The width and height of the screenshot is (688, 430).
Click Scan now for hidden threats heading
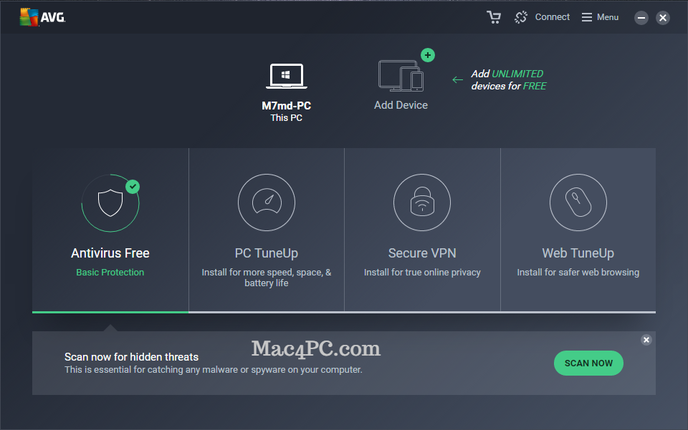pos(131,357)
